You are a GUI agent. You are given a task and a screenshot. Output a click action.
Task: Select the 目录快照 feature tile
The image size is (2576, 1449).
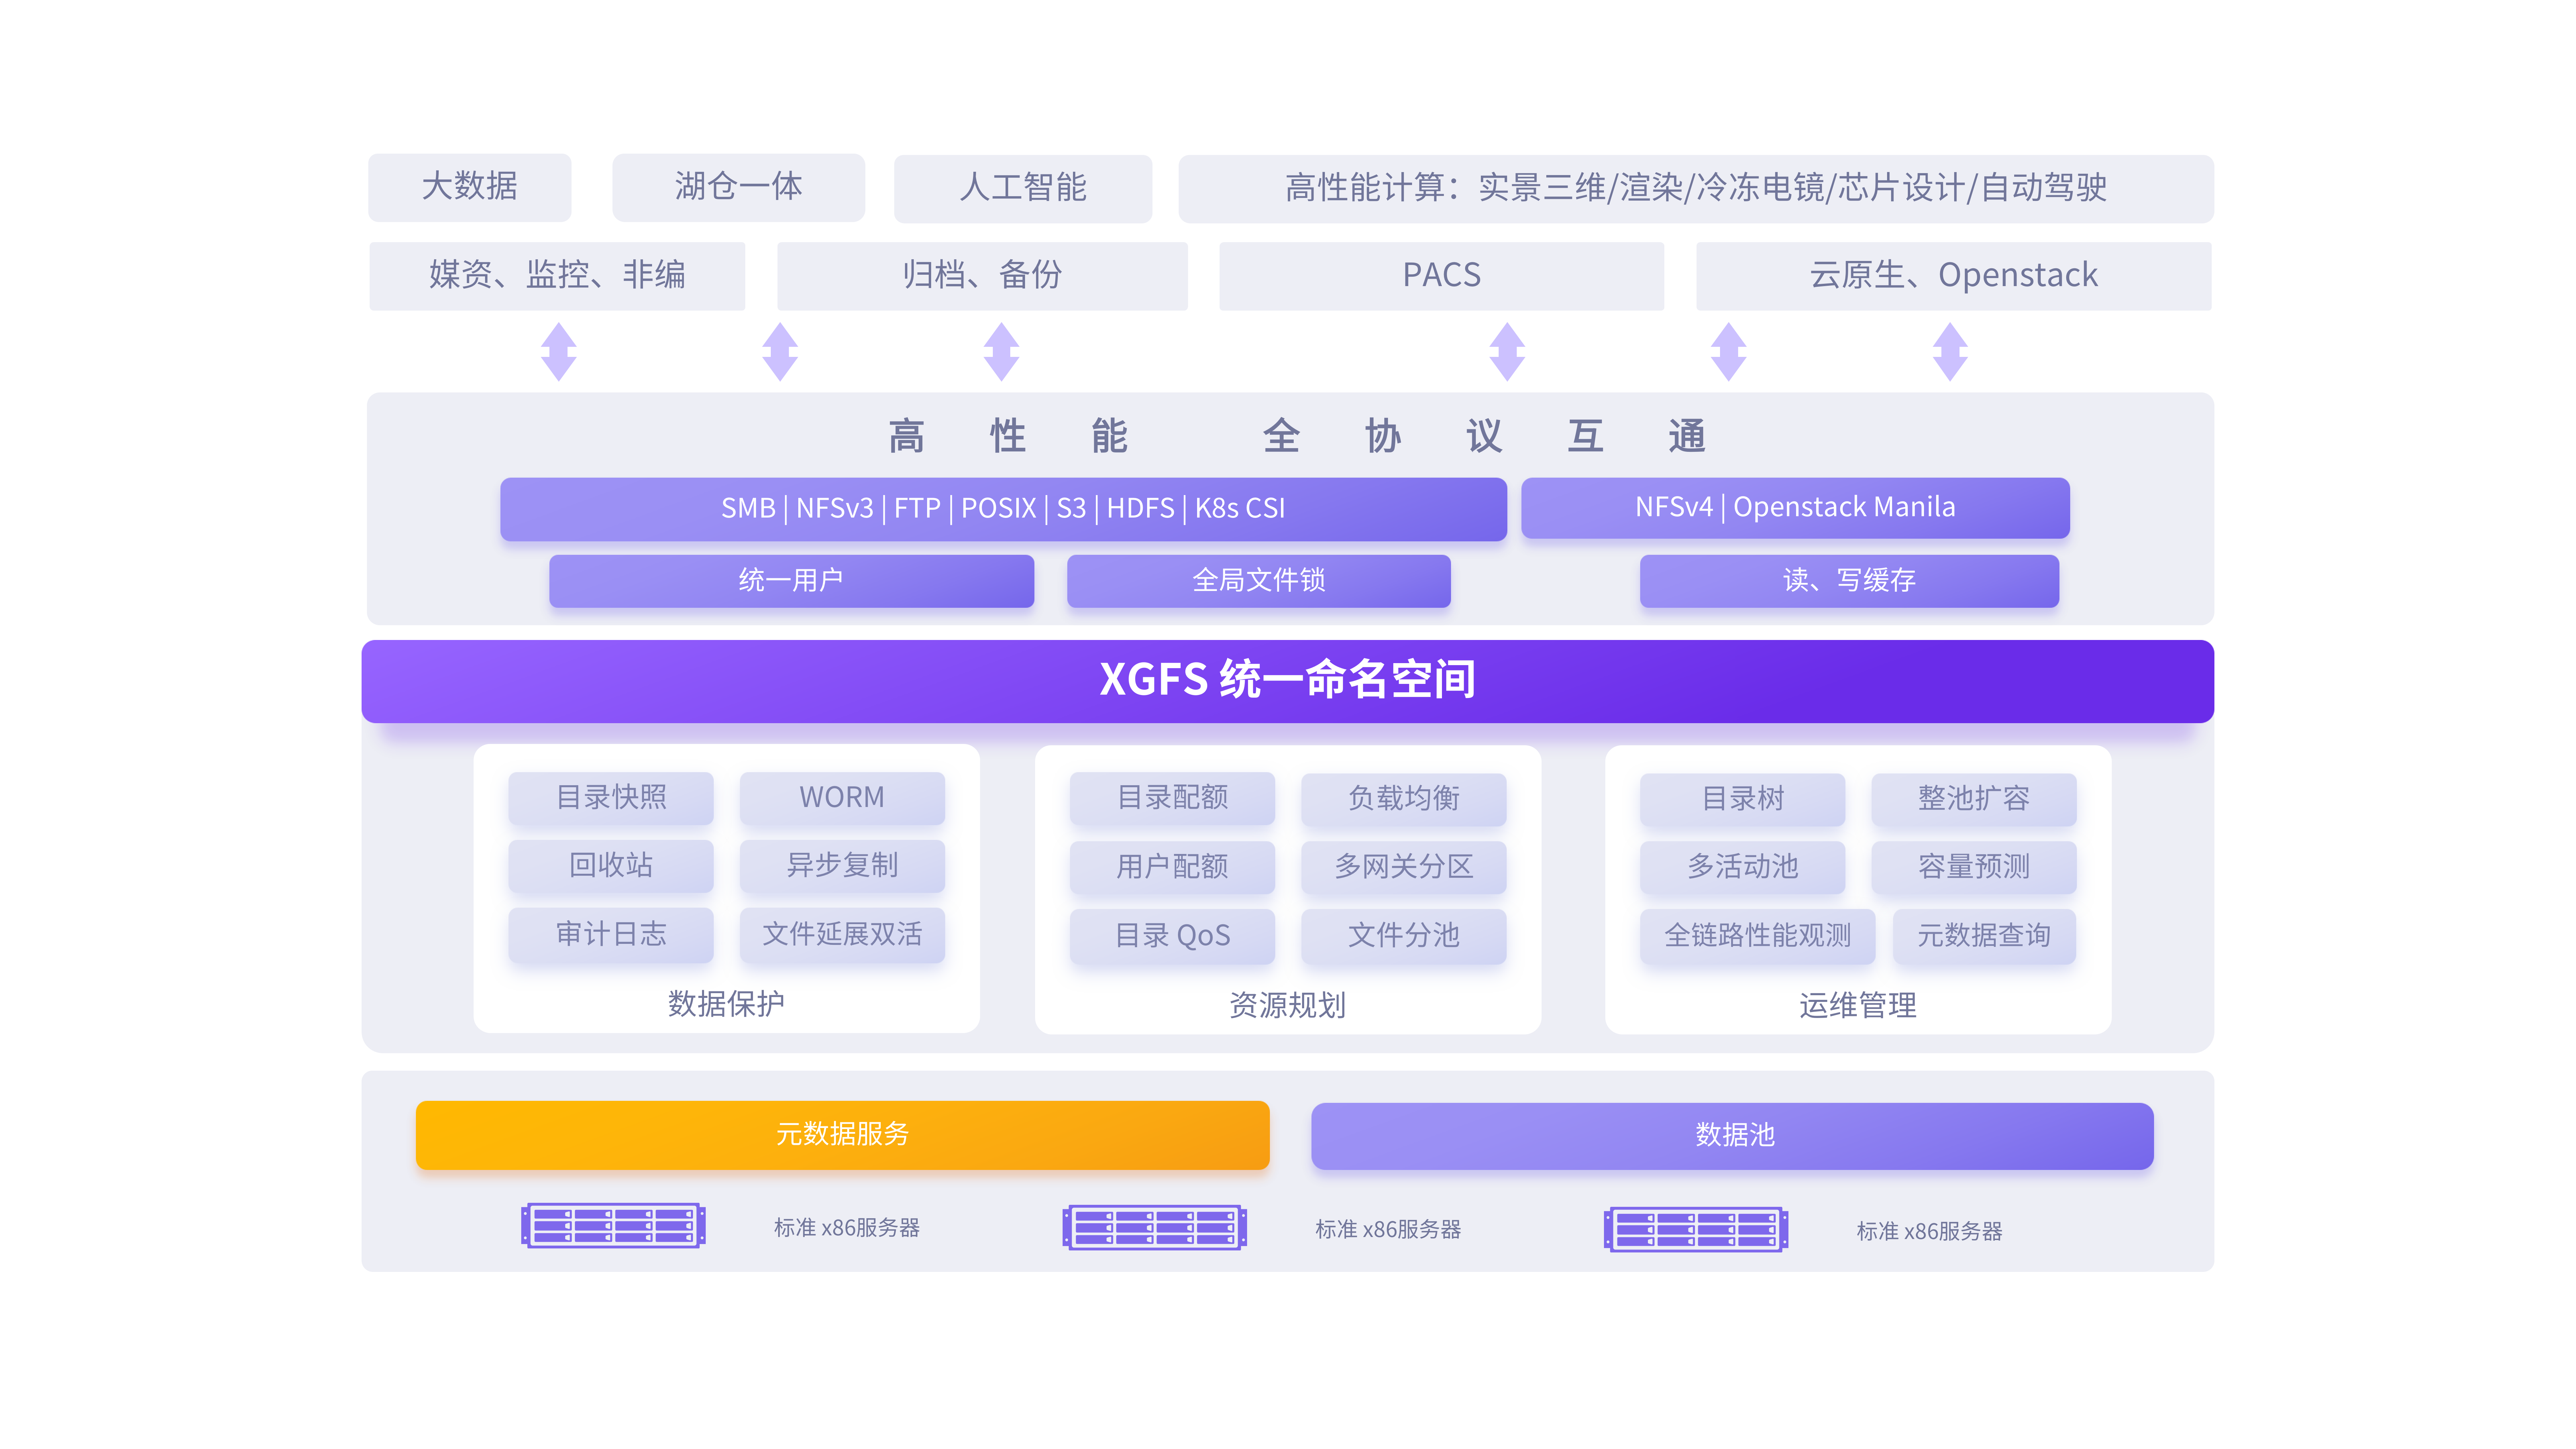tap(611, 798)
